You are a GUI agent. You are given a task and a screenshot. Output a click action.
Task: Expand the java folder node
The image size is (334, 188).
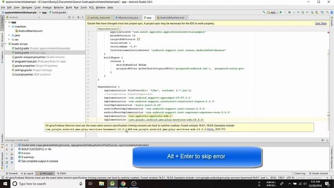9,35
